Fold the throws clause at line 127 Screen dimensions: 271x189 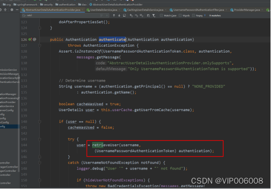coord(40,46)
